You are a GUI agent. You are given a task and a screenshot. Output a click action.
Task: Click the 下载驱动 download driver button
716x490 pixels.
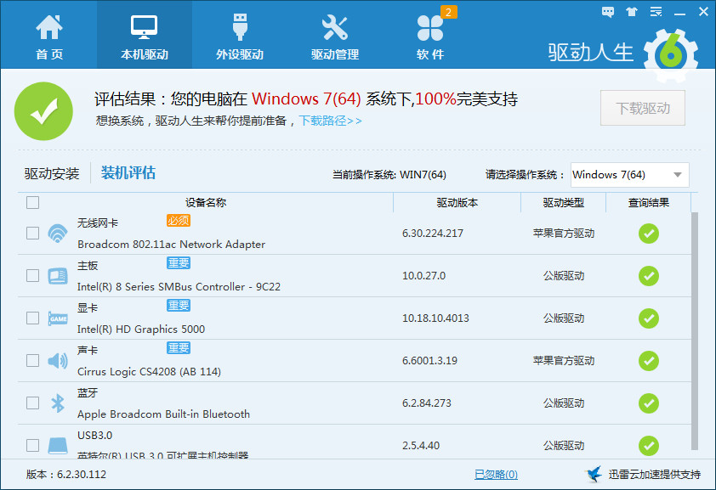[x=643, y=108]
